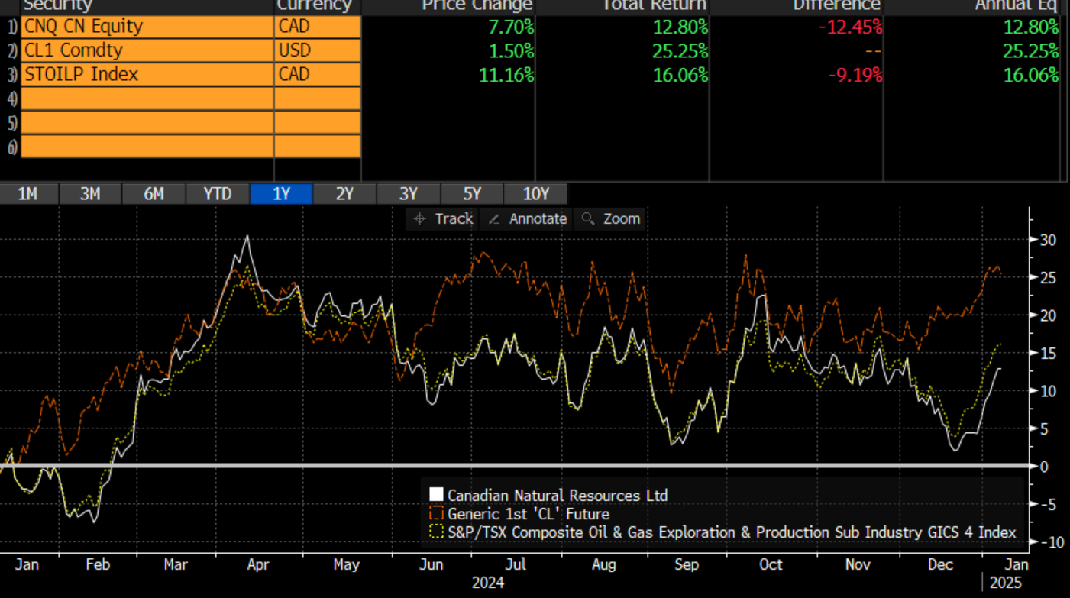Switch to the YTD time range
The width and height of the screenshot is (1070, 598).
(x=217, y=194)
